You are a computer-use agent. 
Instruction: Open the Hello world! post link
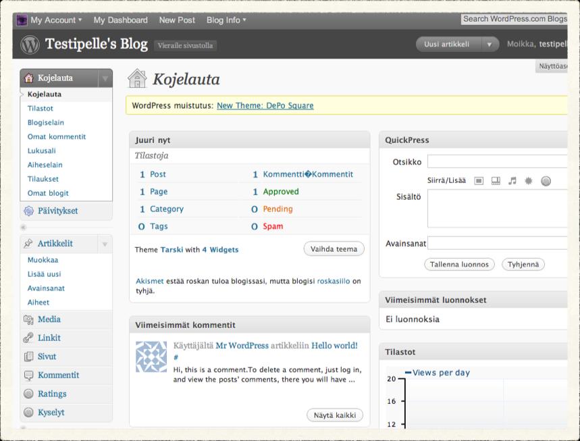pos(334,346)
